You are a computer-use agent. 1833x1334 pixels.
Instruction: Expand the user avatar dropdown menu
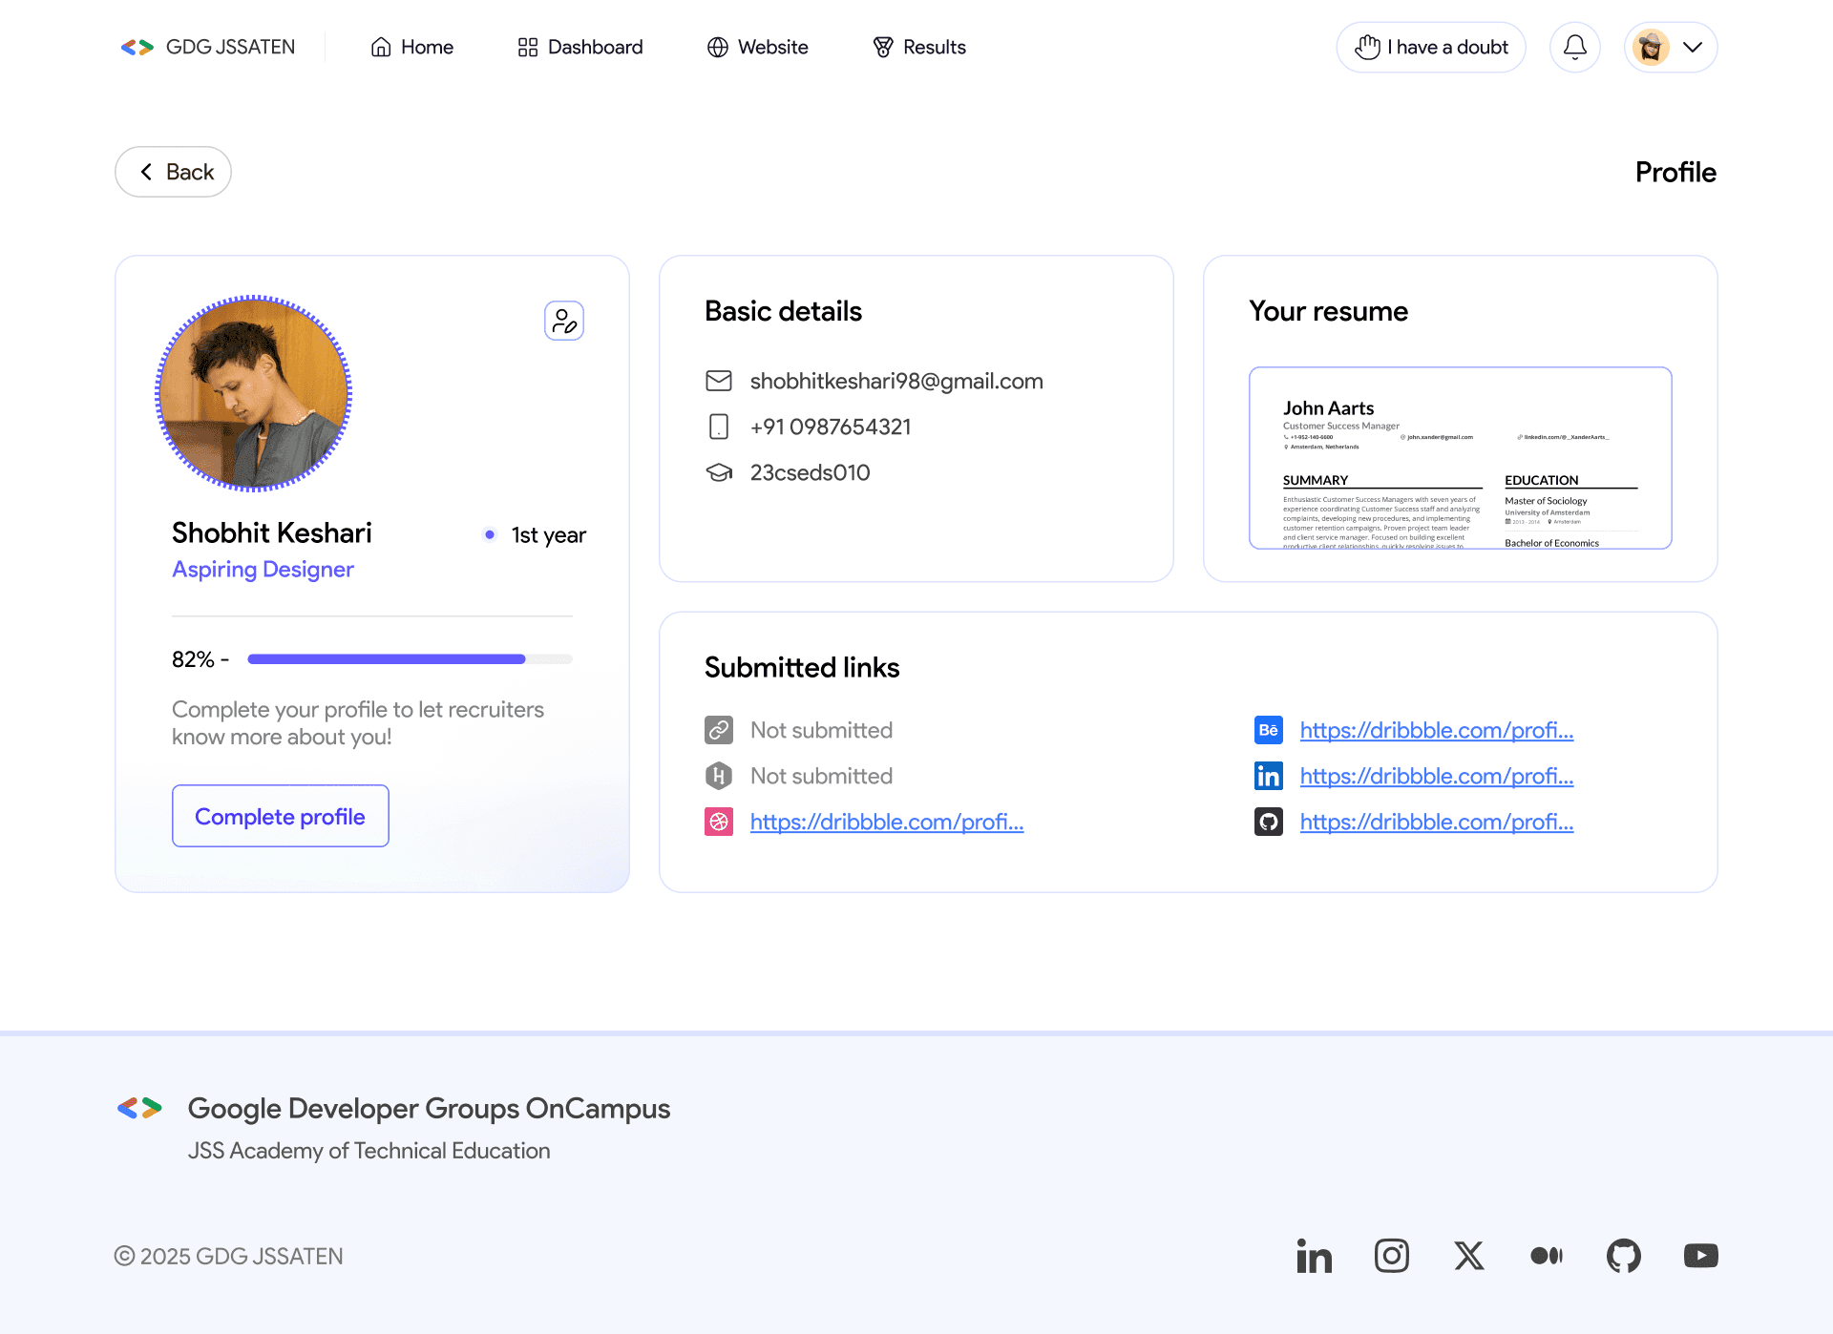click(1671, 47)
